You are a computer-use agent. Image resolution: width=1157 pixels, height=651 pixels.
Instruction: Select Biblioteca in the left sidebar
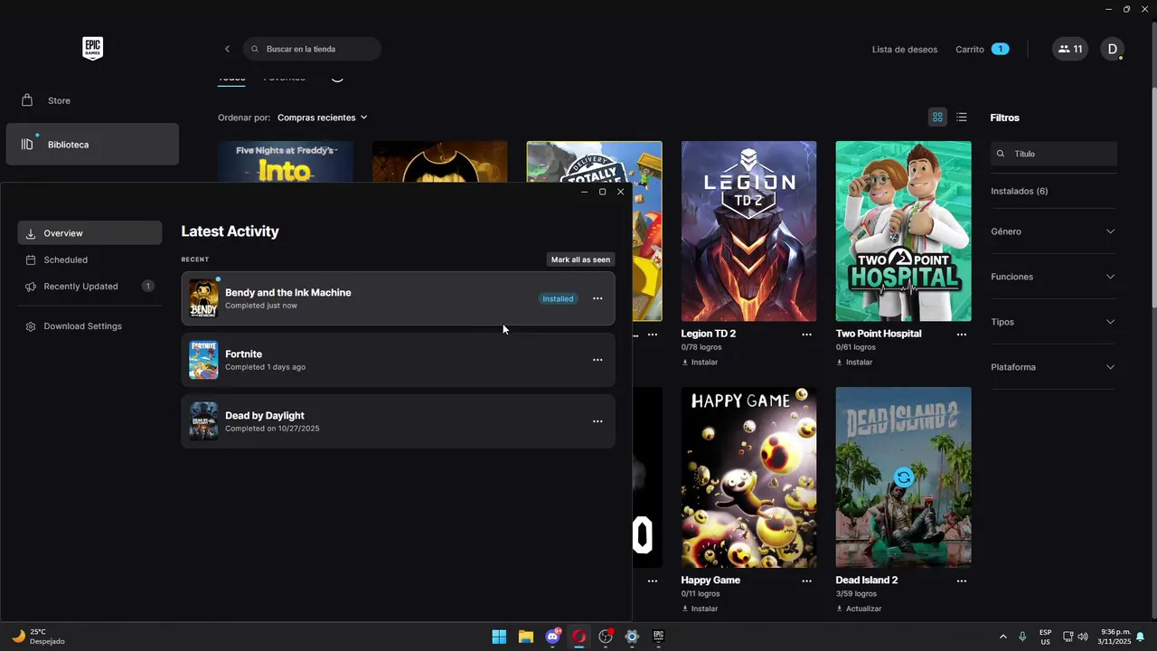click(x=92, y=145)
